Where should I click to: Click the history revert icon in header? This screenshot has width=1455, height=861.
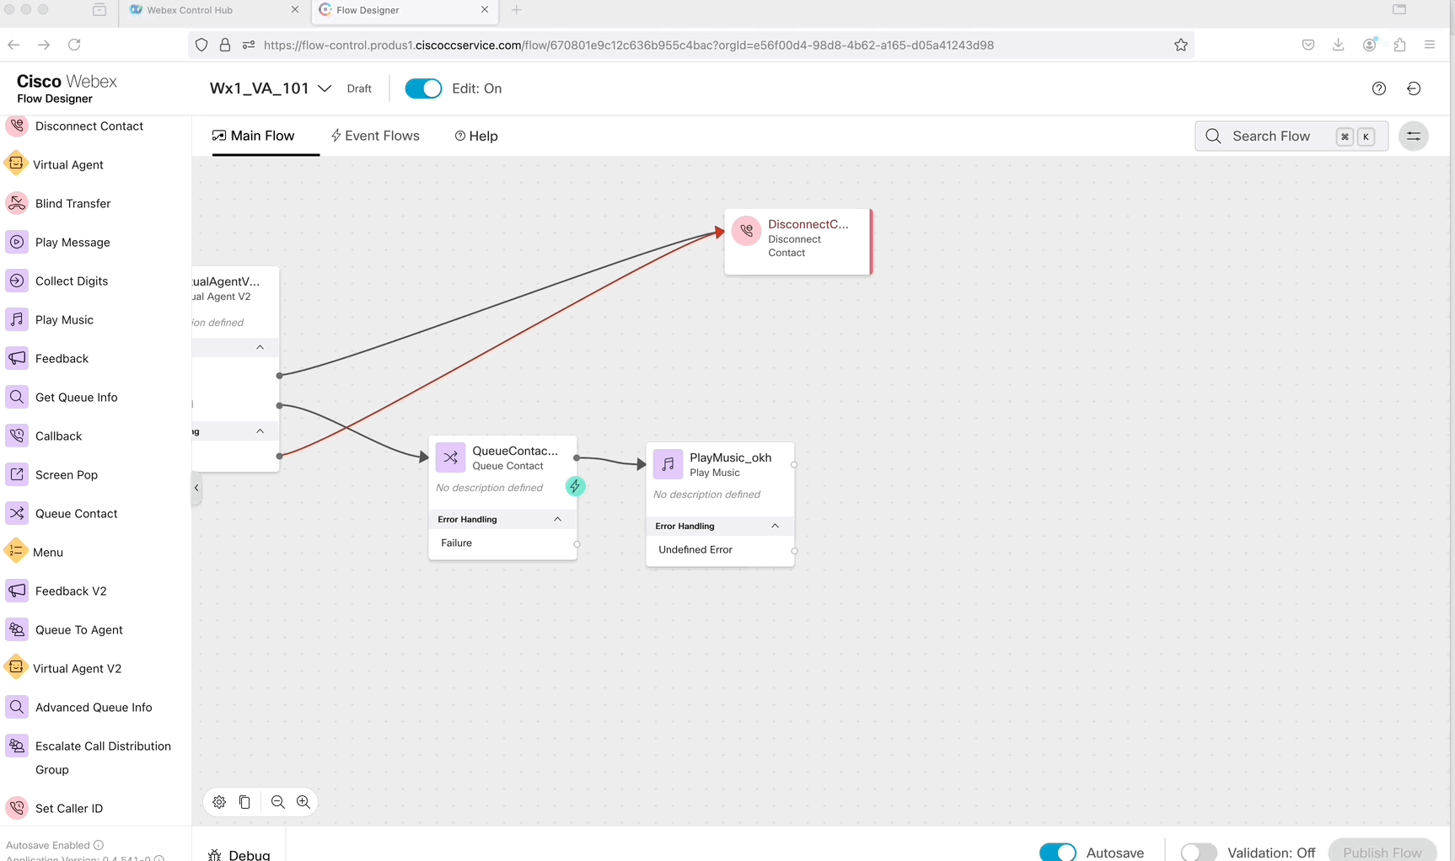[1414, 88]
